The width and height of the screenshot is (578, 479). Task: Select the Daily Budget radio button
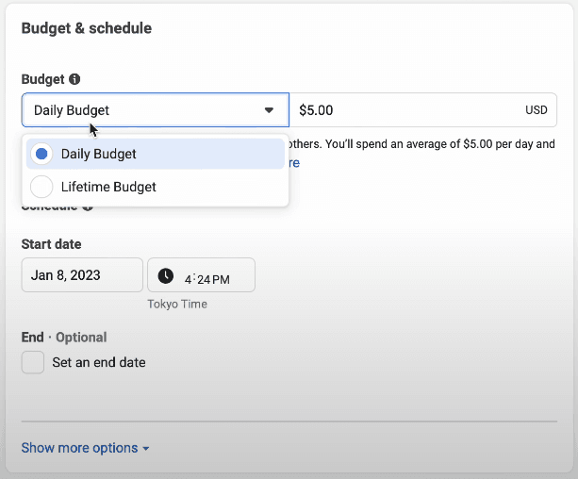click(42, 154)
